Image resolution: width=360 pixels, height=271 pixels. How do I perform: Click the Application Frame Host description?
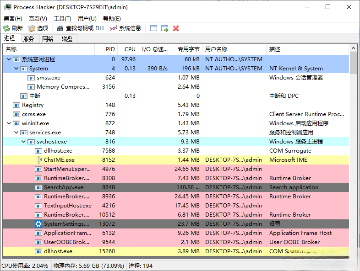(300, 233)
